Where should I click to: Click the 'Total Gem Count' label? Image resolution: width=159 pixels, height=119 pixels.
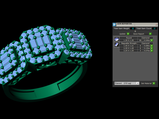click(x=144, y=28)
